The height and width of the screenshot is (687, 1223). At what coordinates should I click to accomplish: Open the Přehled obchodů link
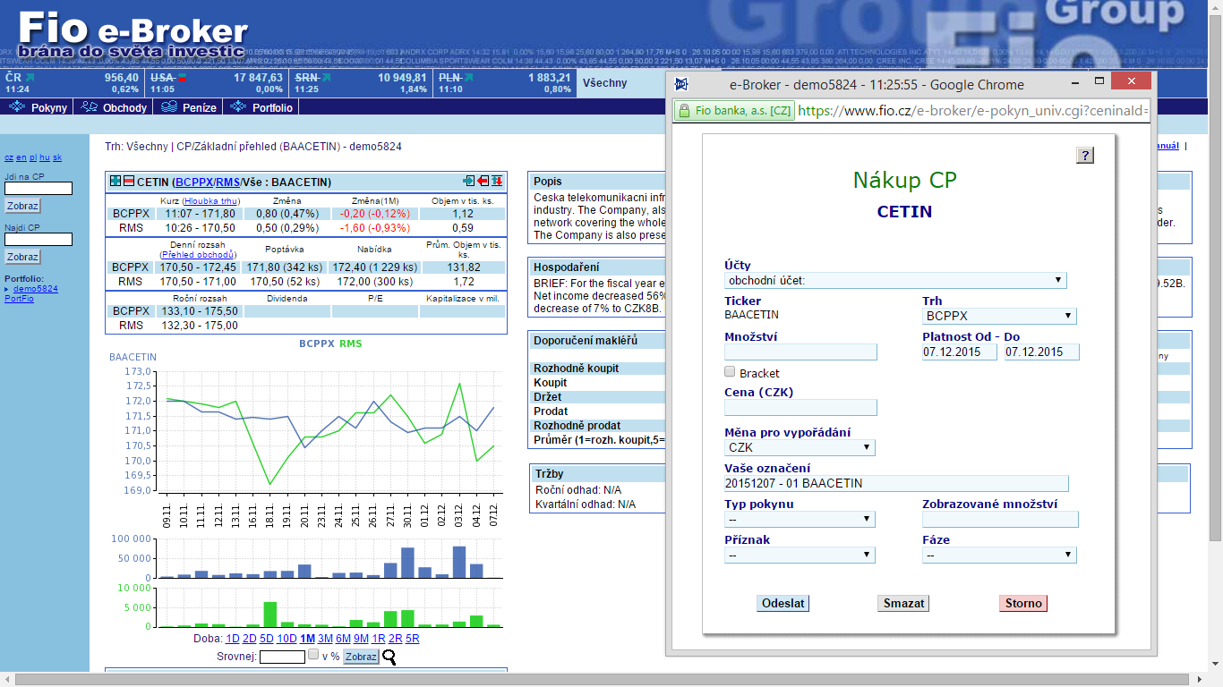197,254
